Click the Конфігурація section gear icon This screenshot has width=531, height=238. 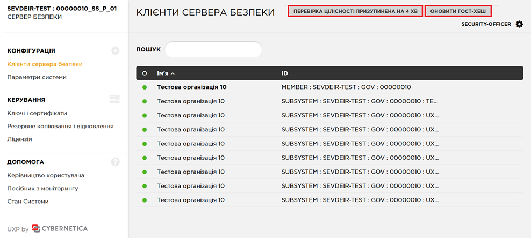[x=115, y=50]
